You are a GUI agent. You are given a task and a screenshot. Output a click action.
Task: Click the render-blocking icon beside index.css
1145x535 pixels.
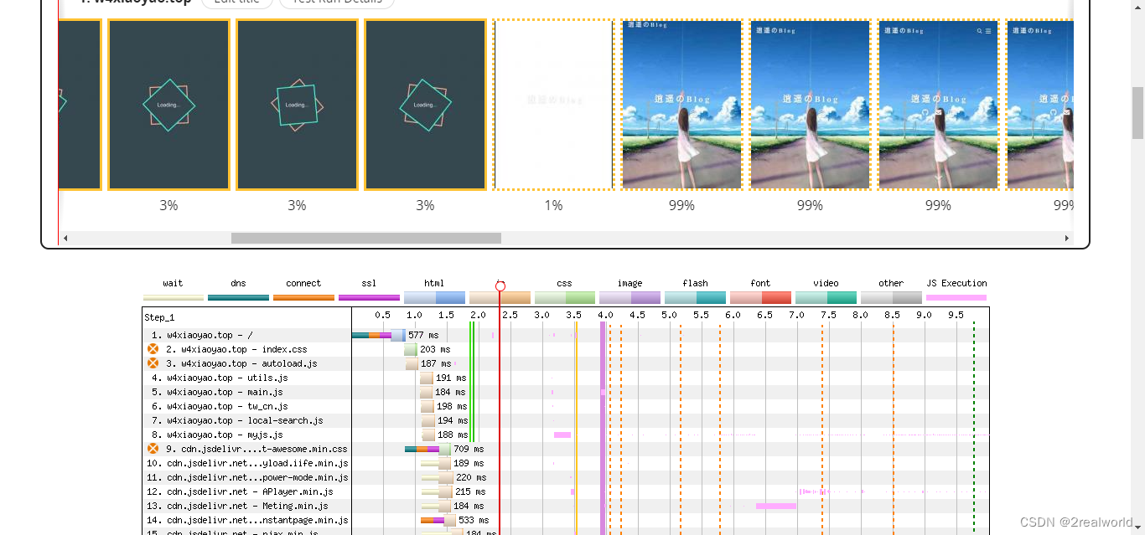tap(153, 349)
